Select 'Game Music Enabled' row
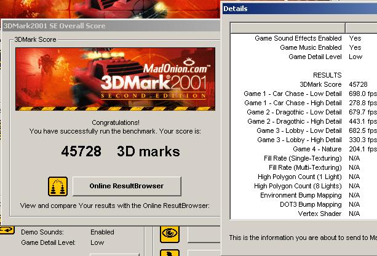The height and width of the screenshot is (256, 377). click(x=304, y=47)
